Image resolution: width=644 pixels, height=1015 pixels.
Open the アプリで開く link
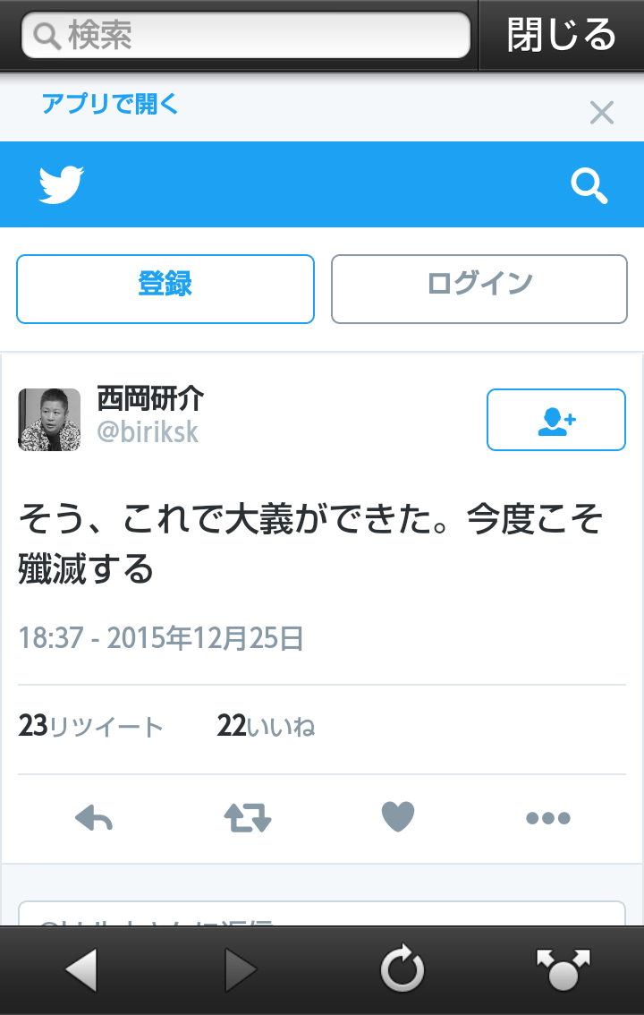[110, 104]
